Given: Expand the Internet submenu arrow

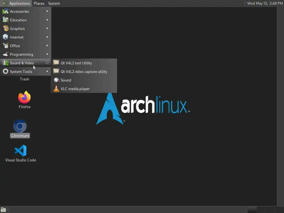Looking at the screenshot, I should tap(47, 37).
